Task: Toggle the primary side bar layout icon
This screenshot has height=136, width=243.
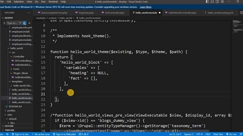Action: (207, 2)
